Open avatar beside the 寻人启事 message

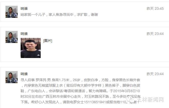click(x=12, y=77)
